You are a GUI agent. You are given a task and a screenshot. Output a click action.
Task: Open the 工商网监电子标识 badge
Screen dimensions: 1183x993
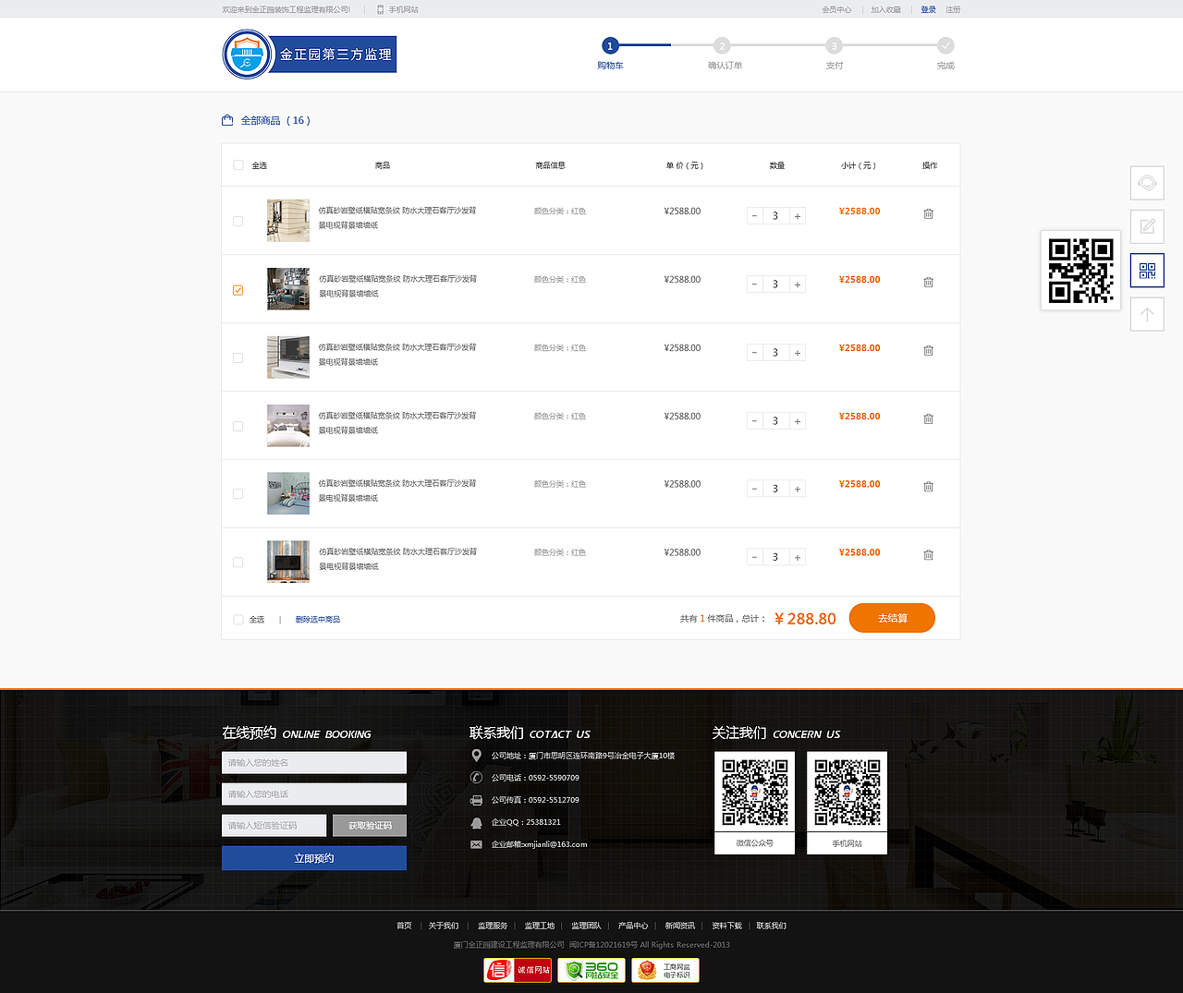coord(665,970)
